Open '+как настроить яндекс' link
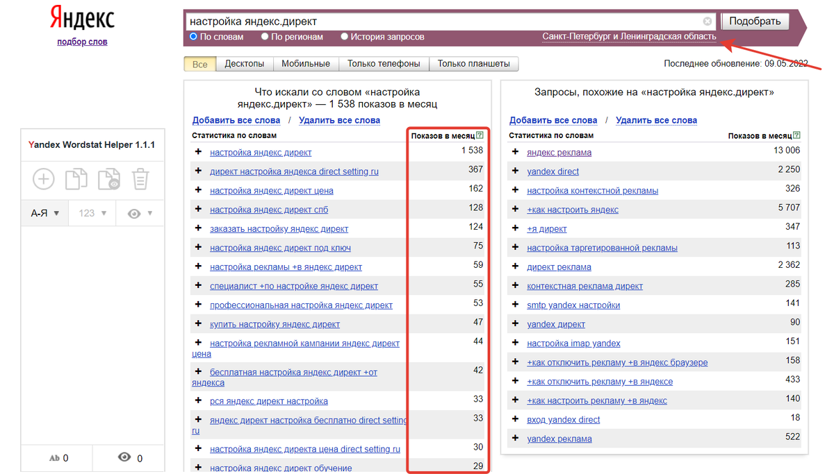Viewport: 834px width, 474px height. pyautogui.click(x=573, y=210)
